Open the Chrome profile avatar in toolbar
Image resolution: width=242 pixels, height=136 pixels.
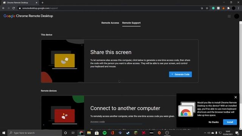234,8
